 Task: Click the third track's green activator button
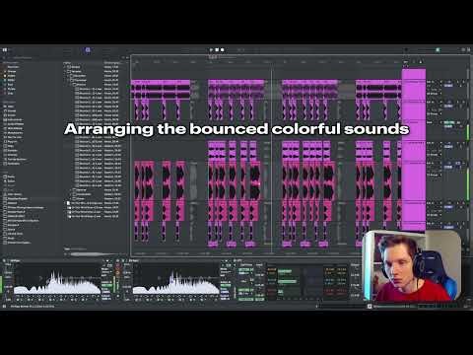tap(448, 122)
